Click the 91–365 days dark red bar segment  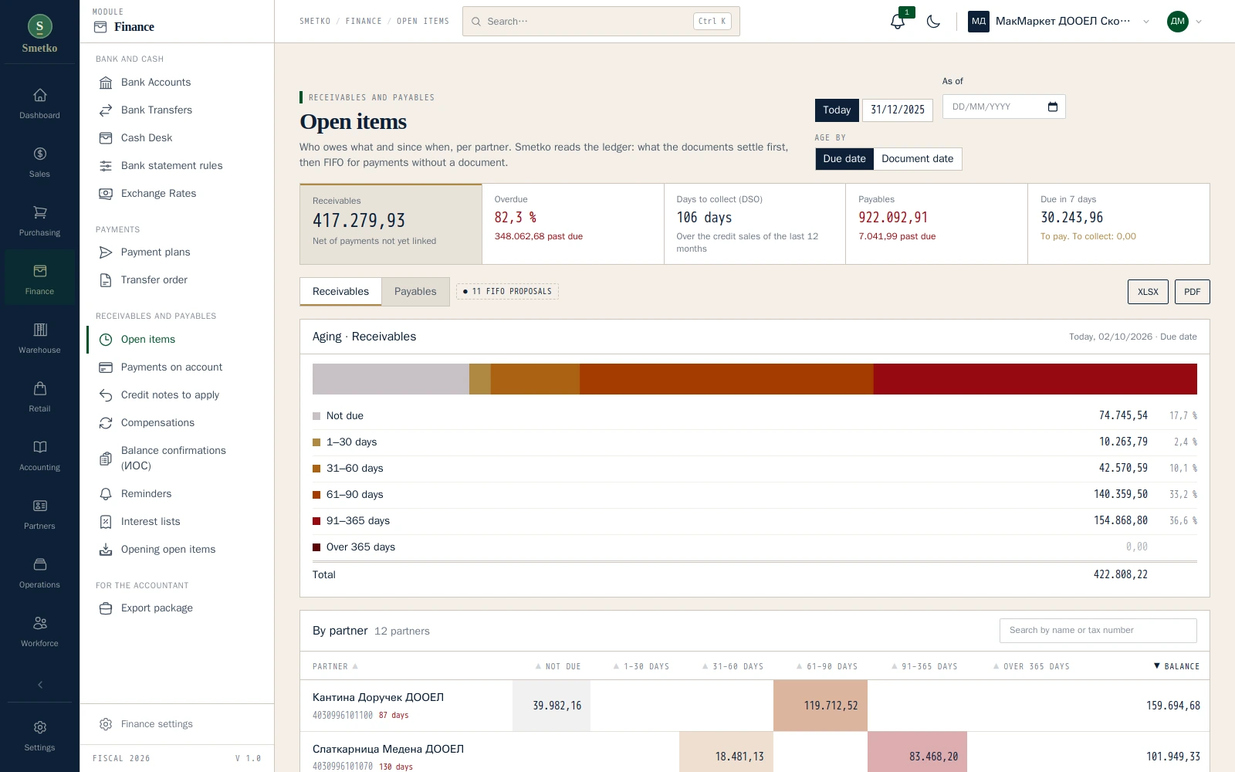pyautogui.click(x=1035, y=379)
